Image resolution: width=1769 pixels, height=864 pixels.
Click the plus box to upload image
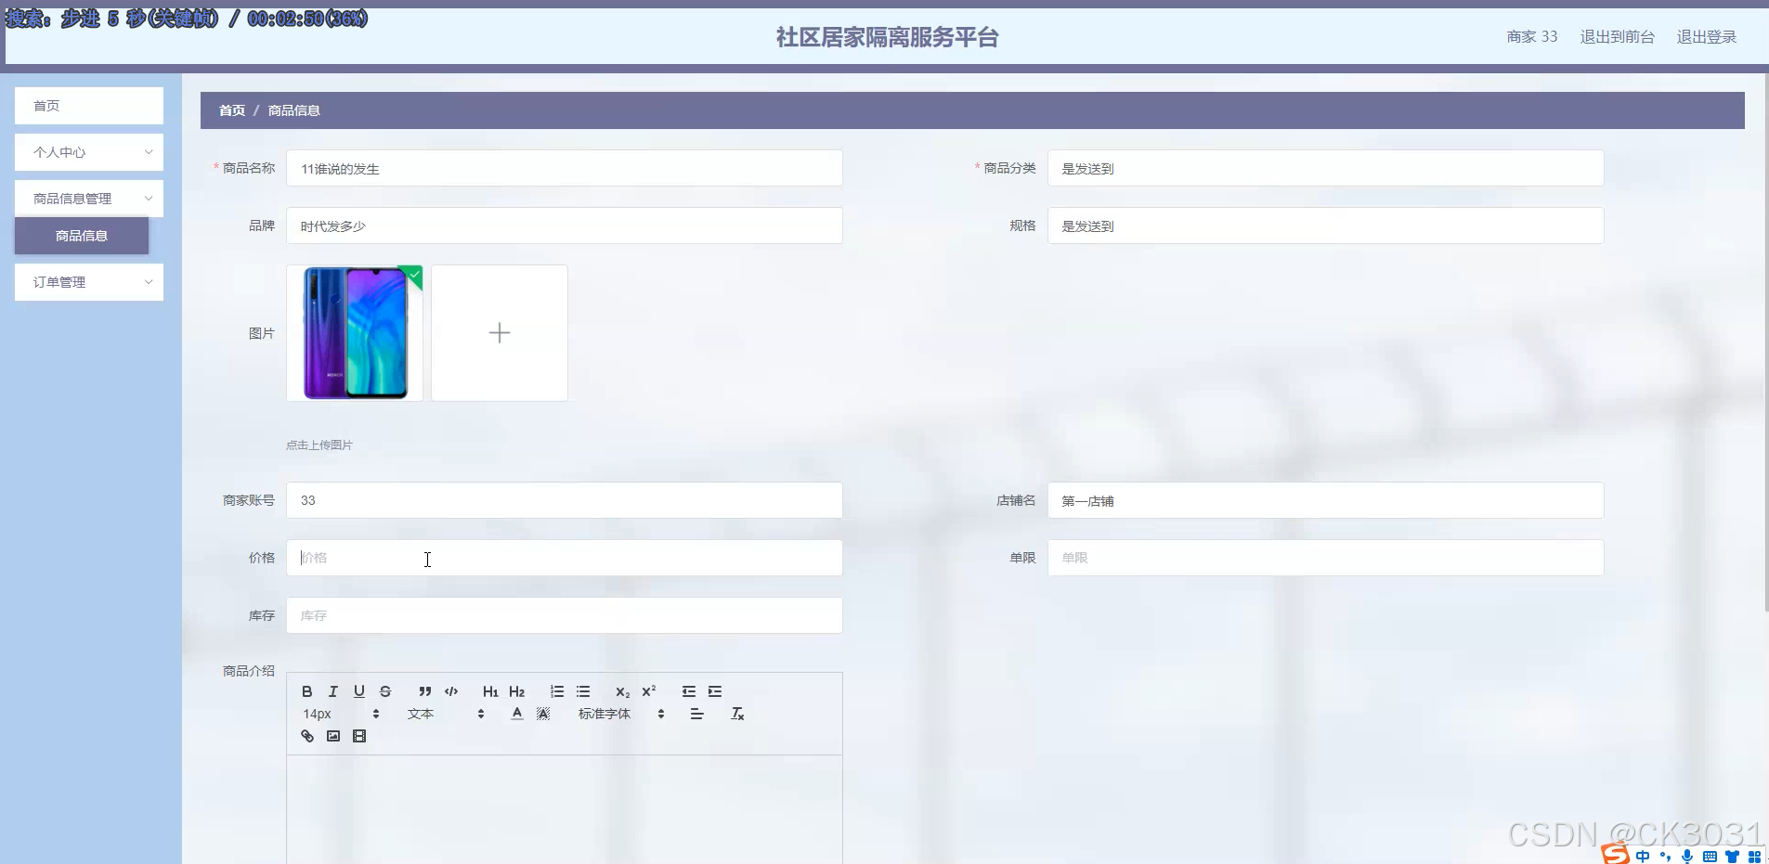(500, 333)
